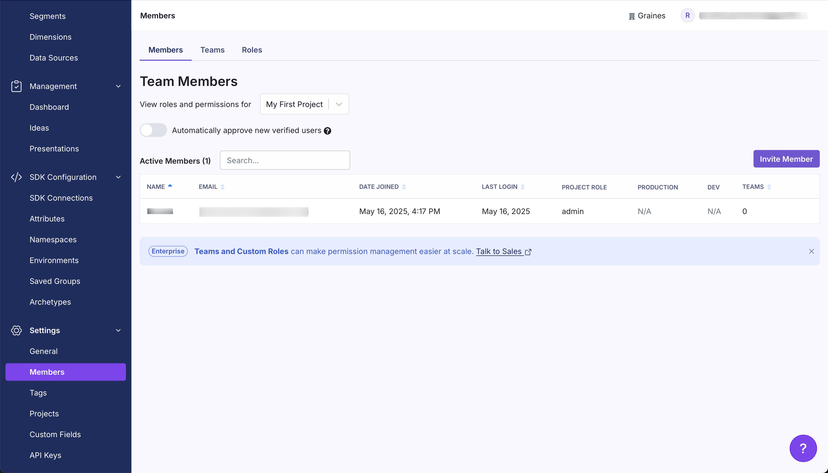This screenshot has width=828, height=473.
Task: Click the Graines organization name
Action: pyautogui.click(x=652, y=16)
